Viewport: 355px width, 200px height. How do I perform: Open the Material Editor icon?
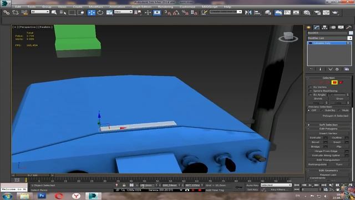coord(307,12)
